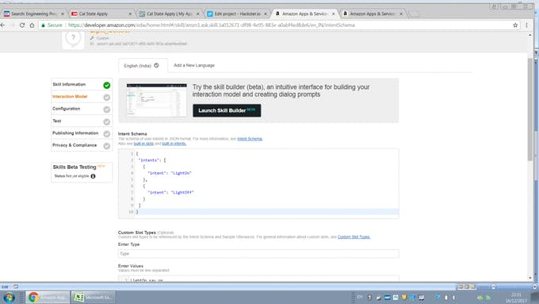Click the Microsoft Excel taskbar button
Screen dimensions: 539x304
tap(93, 297)
